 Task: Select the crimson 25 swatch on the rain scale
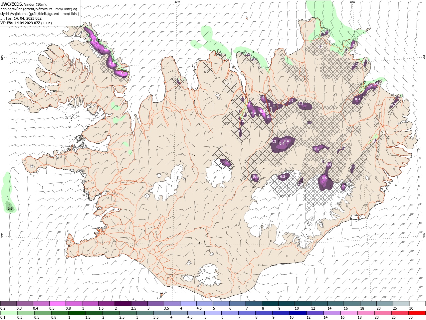tap(400, 313)
